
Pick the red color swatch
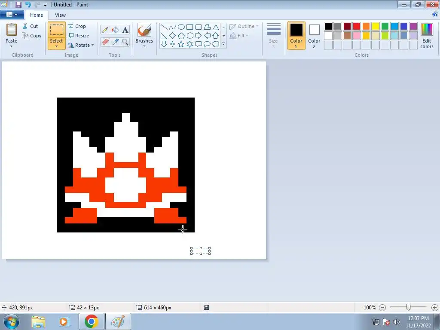point(357,26)
